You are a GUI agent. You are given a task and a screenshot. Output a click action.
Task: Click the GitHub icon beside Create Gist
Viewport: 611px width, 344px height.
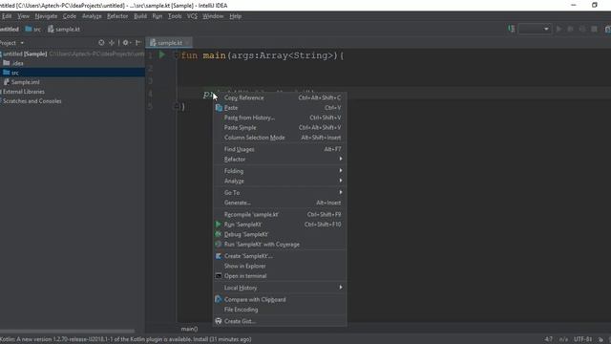coord(219,321)
